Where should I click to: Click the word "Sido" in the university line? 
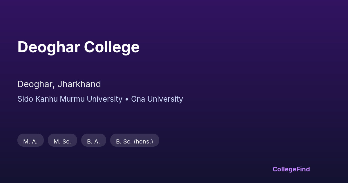pyautogui.click(x=25, y=99)
